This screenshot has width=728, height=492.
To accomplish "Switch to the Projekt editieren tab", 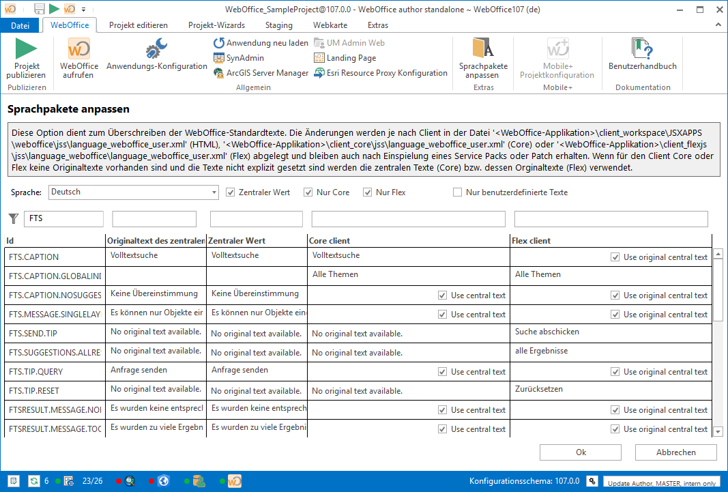I will (x=139, y=25).
